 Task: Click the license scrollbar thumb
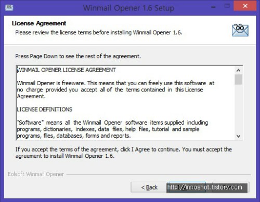239,79
